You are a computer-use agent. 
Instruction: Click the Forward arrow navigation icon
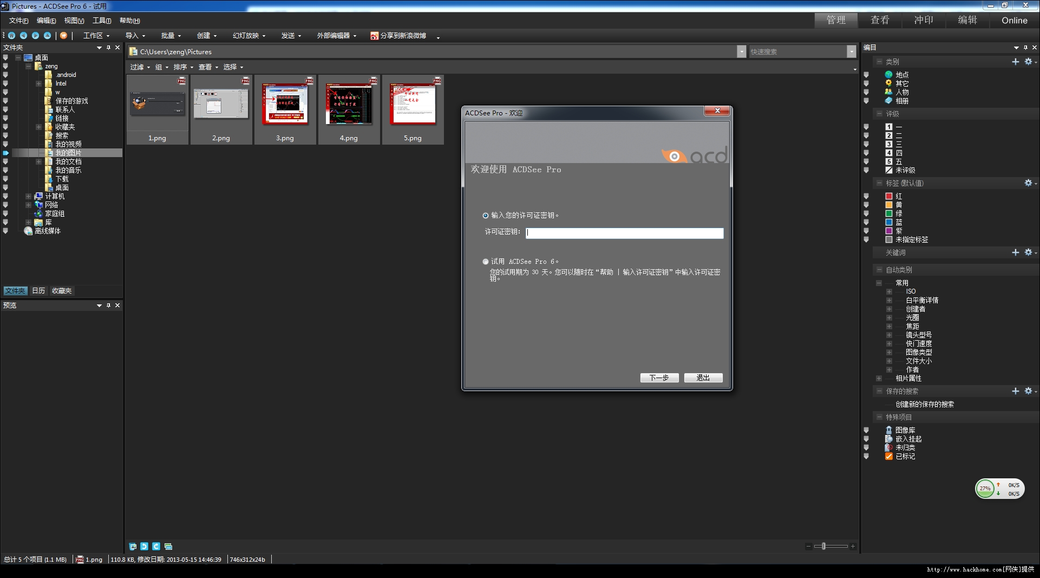(x=35, y=35)
